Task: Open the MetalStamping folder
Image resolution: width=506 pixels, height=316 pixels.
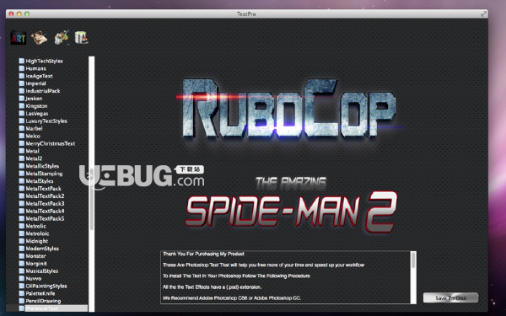Action: click(x=41, y=174)
